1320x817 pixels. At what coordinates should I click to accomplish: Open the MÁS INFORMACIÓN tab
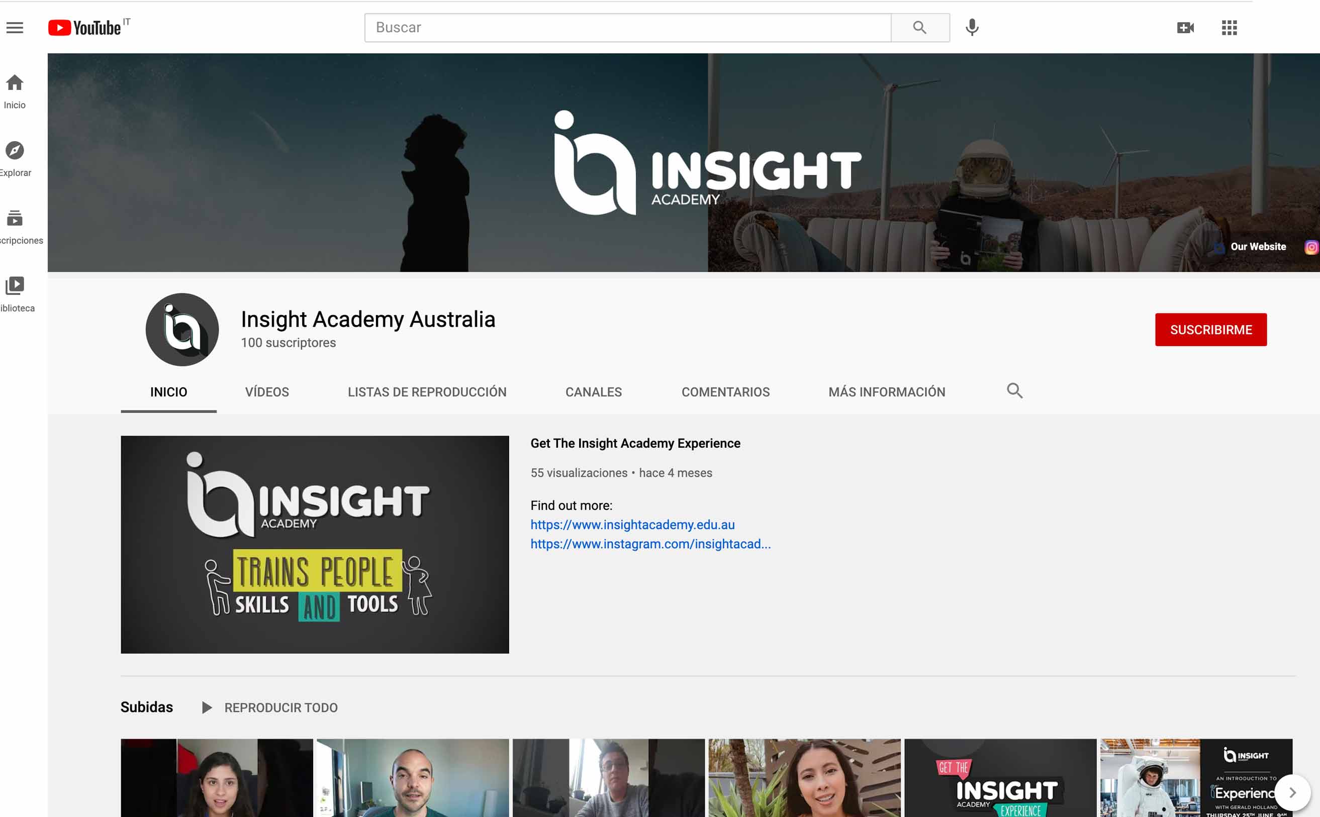pyautogui.click(x=887, y=392)
